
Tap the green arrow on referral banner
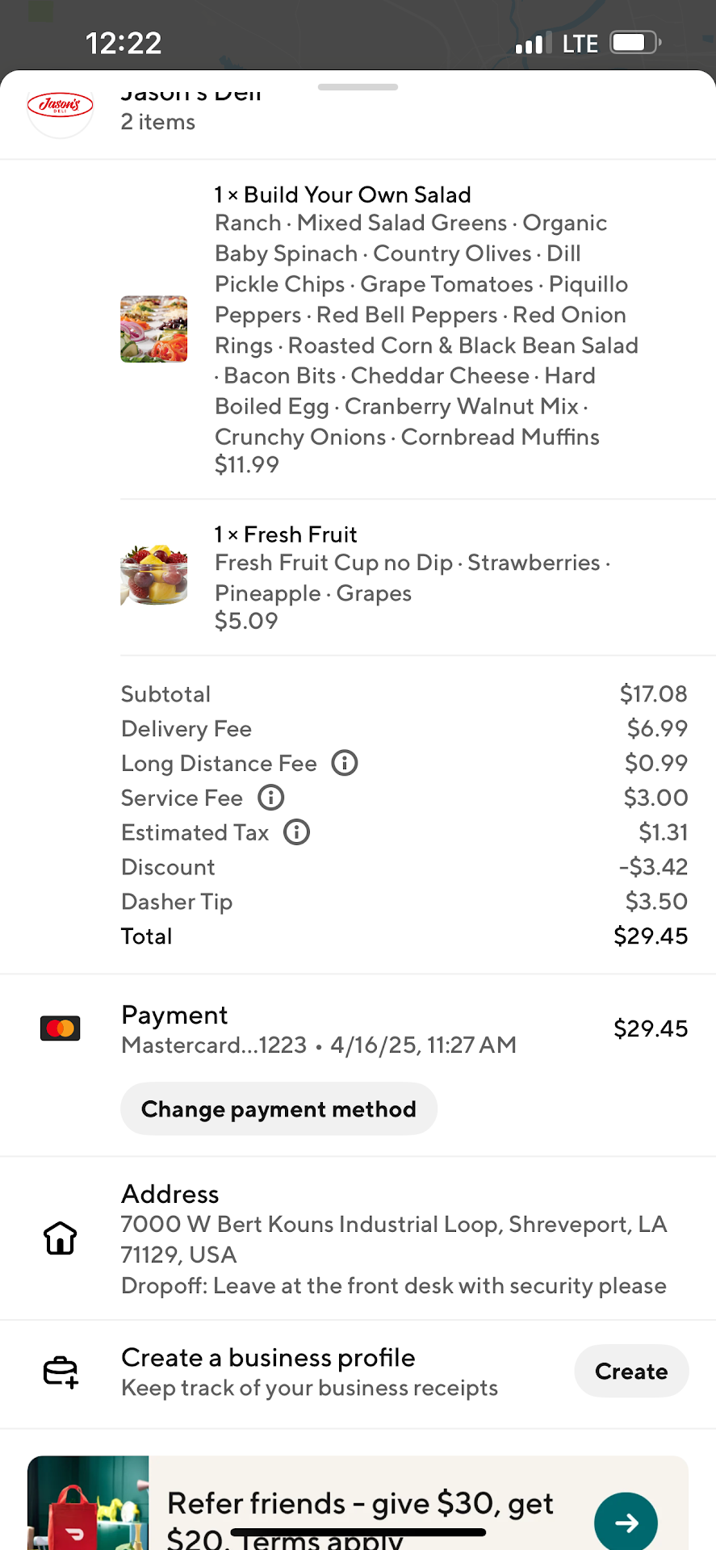pos(626,1523)
